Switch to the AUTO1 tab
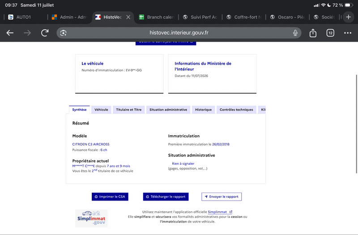Viewport: 358px width, 235px height. [24, 17]
